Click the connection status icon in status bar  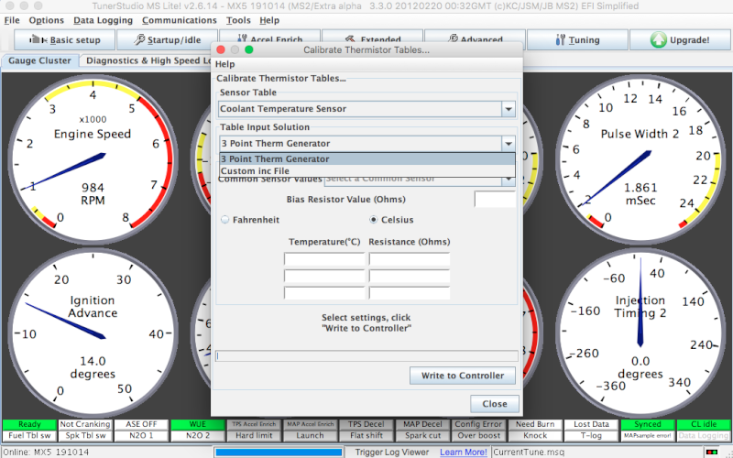pyautogui.click(x=712, y=452)
